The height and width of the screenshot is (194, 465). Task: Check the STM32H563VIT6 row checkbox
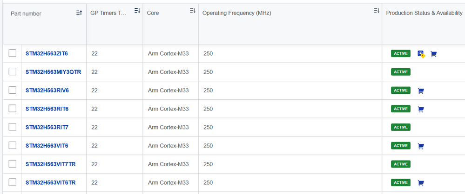click(x=13, y=146)
